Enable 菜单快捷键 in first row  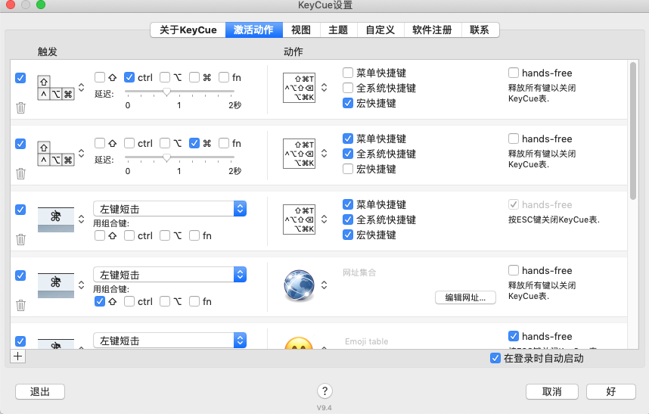tap(348, 73)
